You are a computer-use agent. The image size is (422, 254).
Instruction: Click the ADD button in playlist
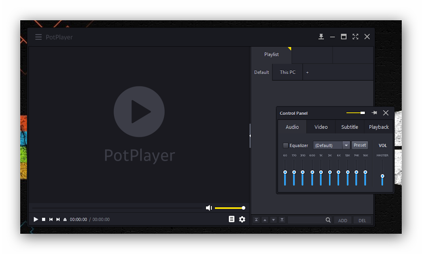click(343, 220)
